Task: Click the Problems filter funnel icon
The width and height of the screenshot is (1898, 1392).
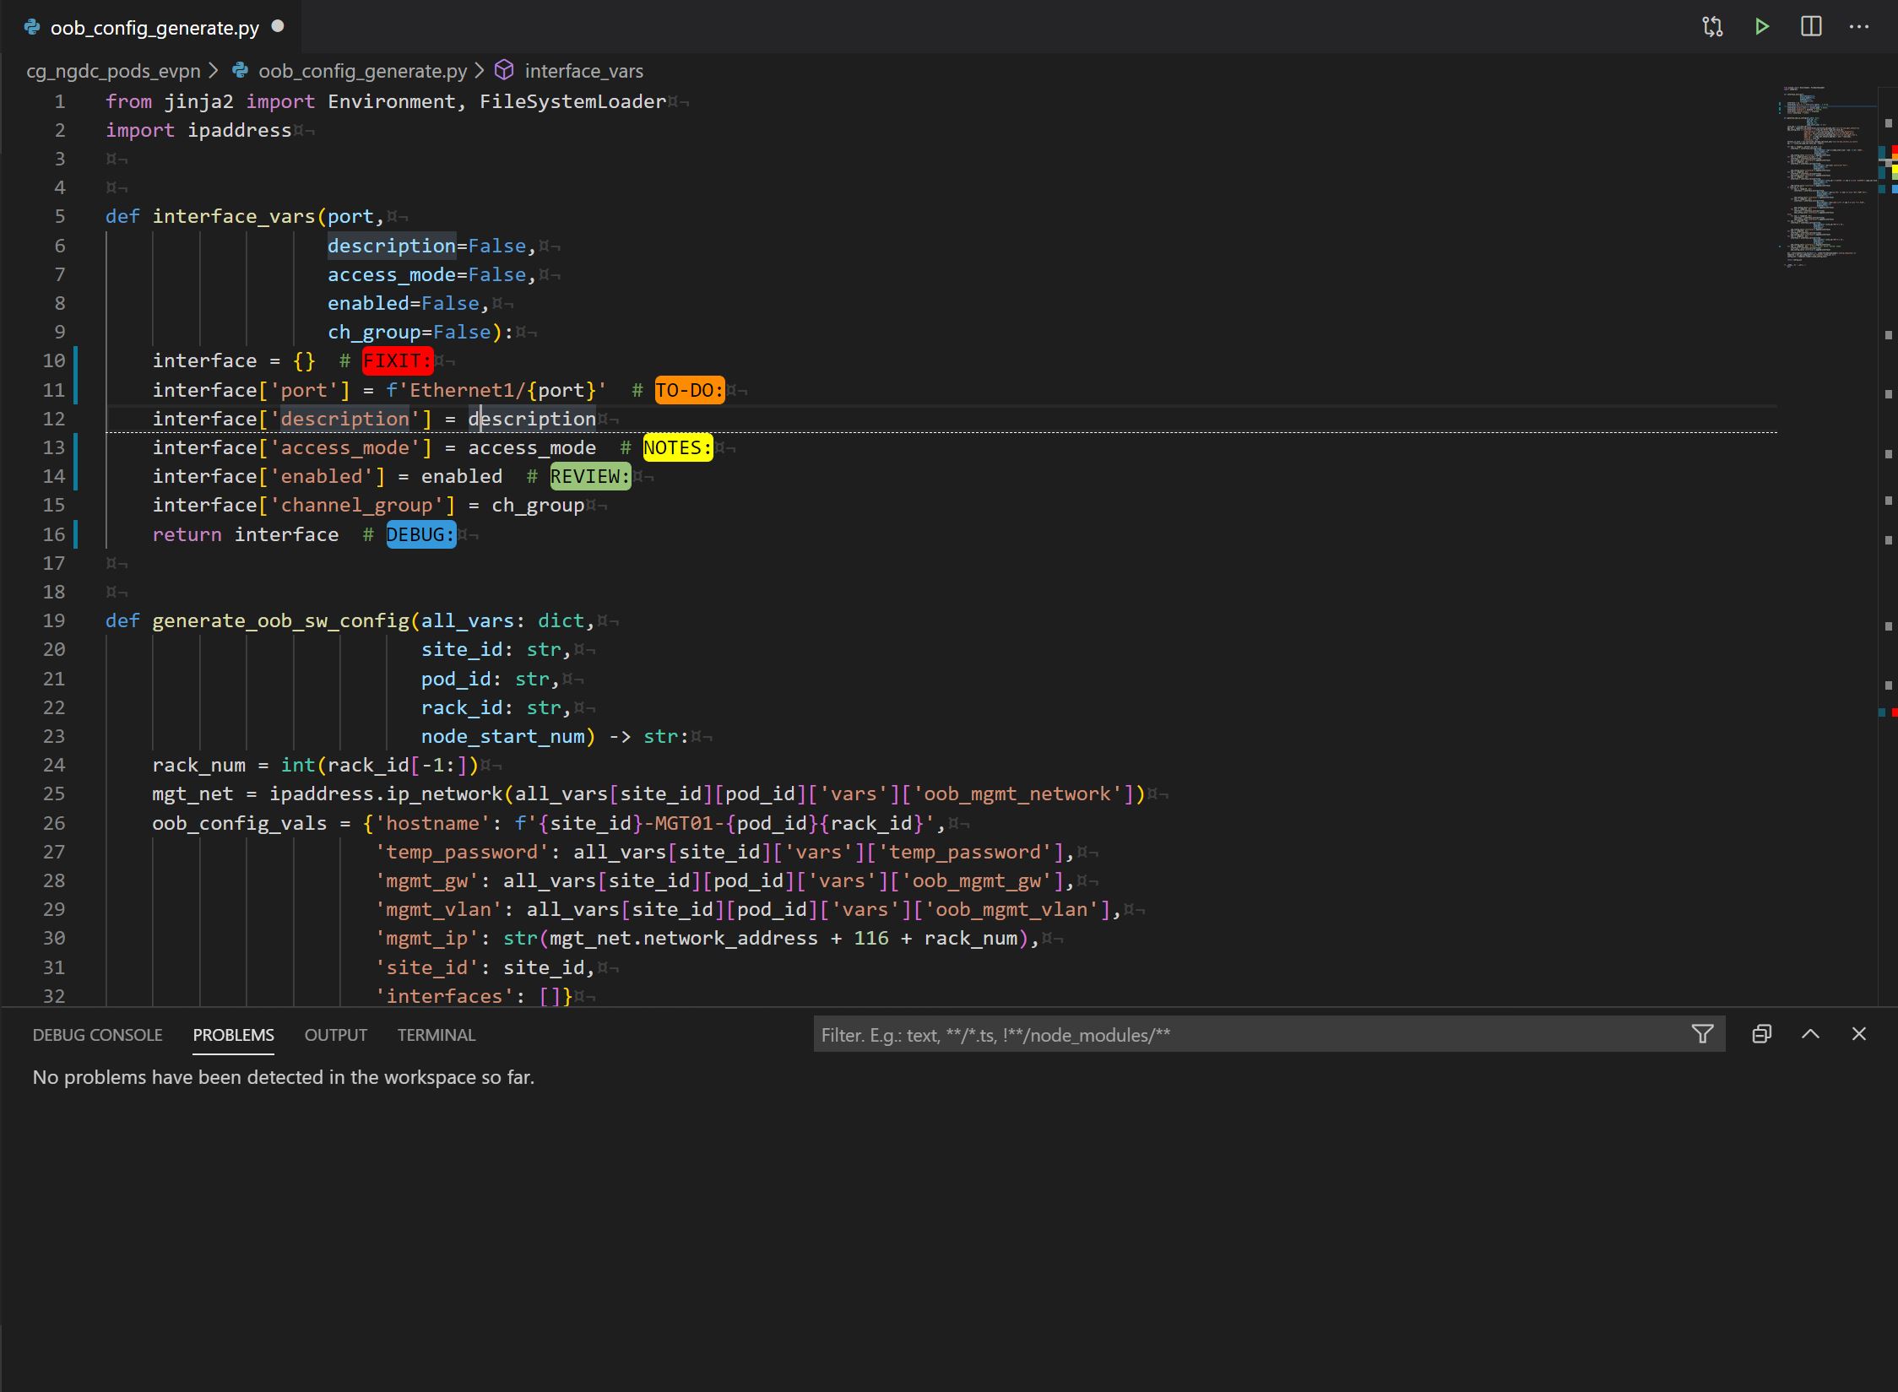Action: (x=1702, y=1034)
